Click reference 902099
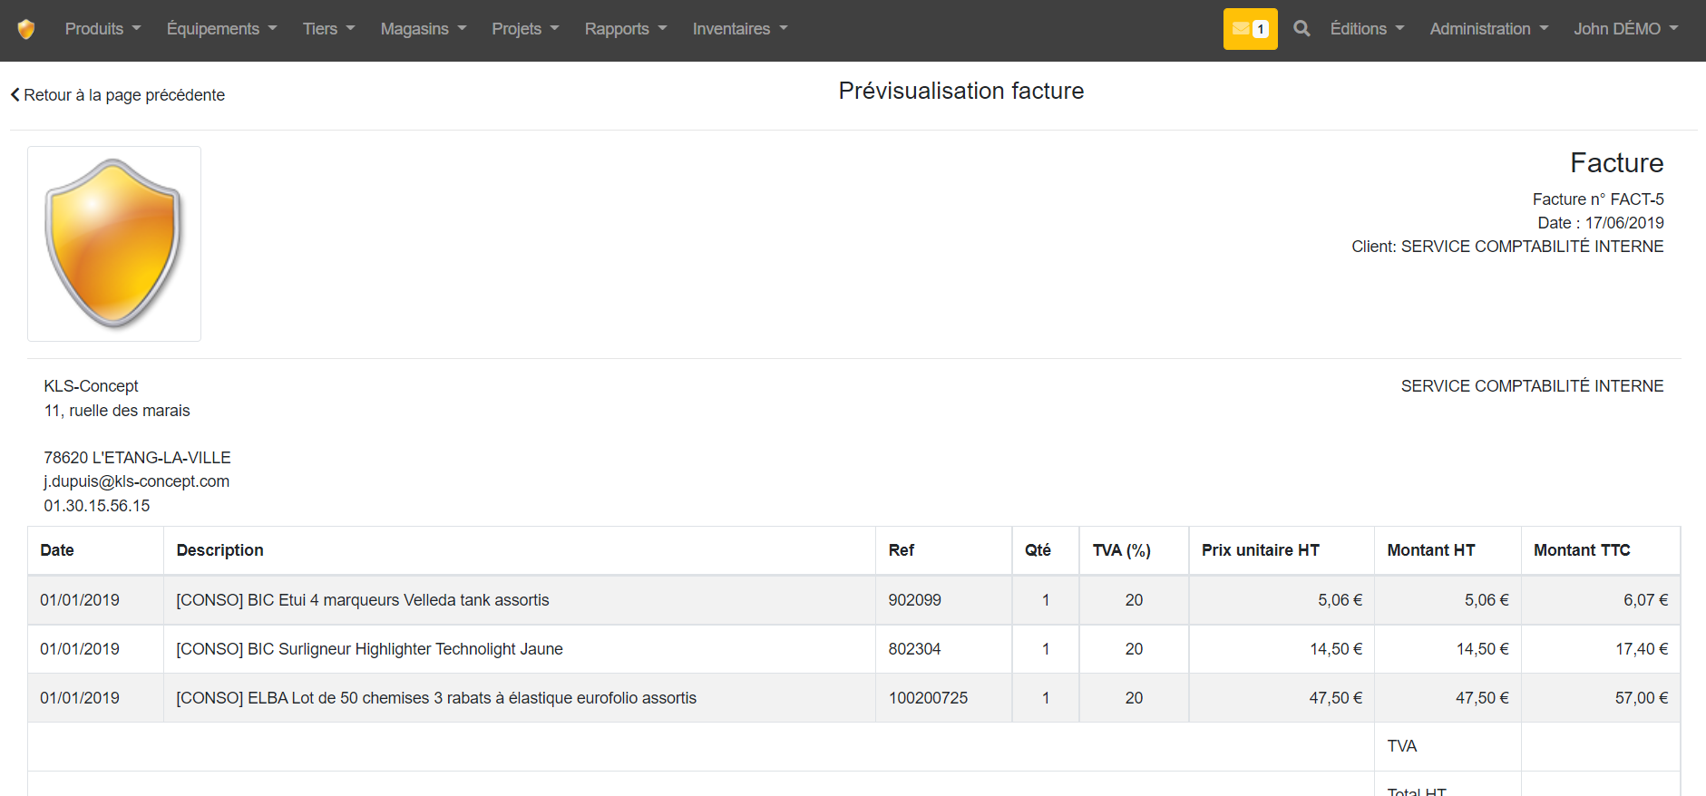The image size is (1706, 796). [x=915, y=600]
